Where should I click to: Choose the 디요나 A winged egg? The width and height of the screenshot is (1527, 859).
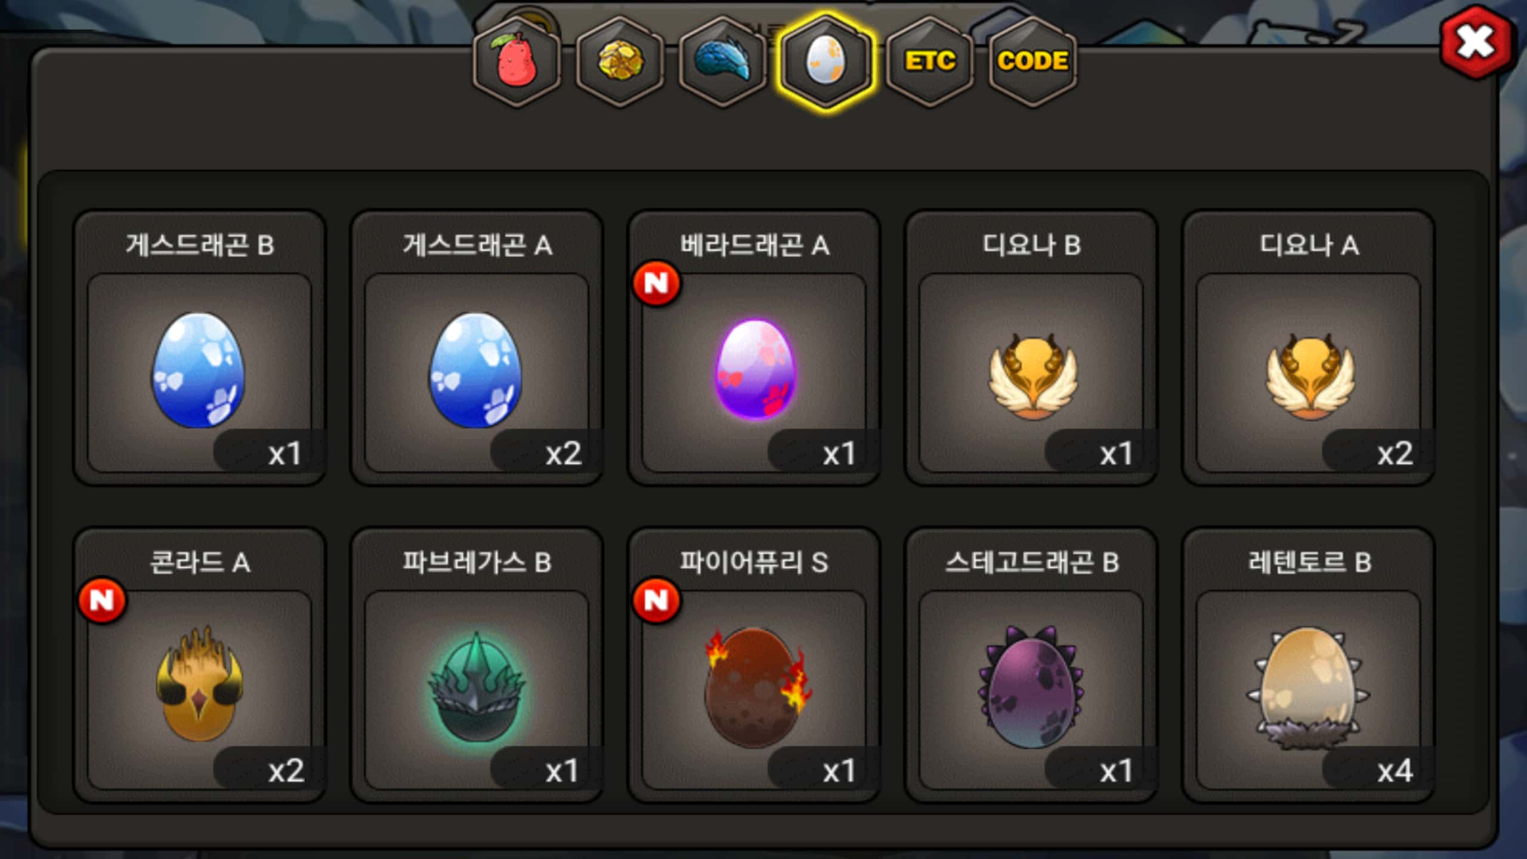1309,348
